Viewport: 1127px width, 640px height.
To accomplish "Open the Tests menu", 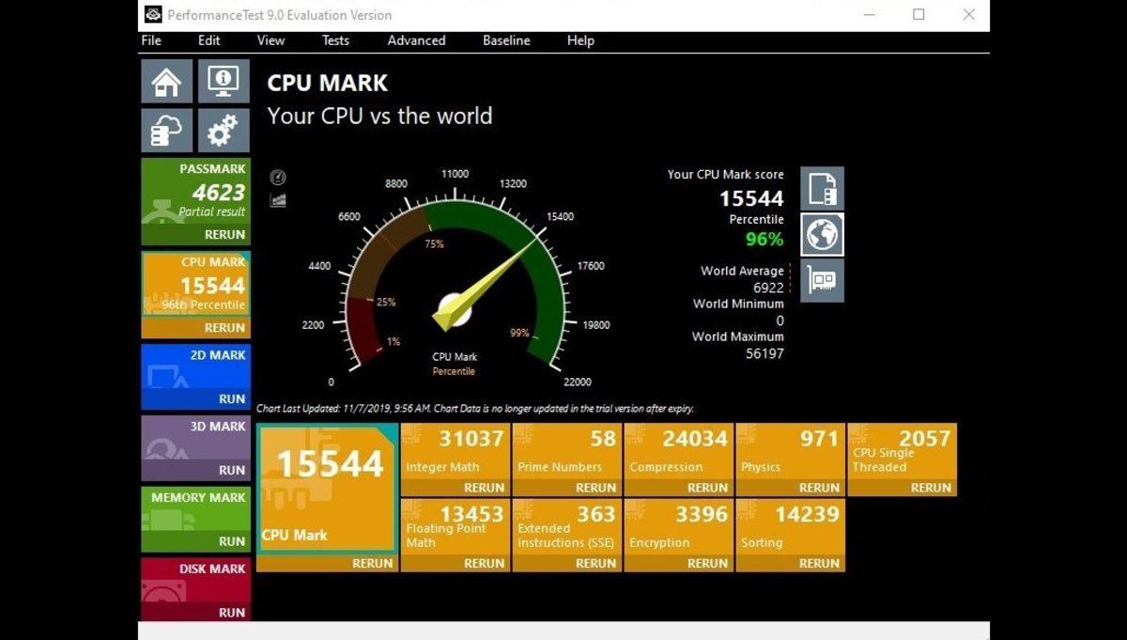I will point(335,40).
